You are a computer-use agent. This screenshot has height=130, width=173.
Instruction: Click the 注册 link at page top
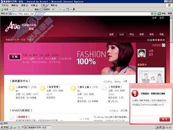pyautogui.click(x=154, y=18)
